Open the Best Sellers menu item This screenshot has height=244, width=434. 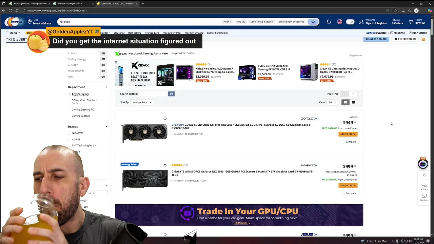tap(135, 33)
